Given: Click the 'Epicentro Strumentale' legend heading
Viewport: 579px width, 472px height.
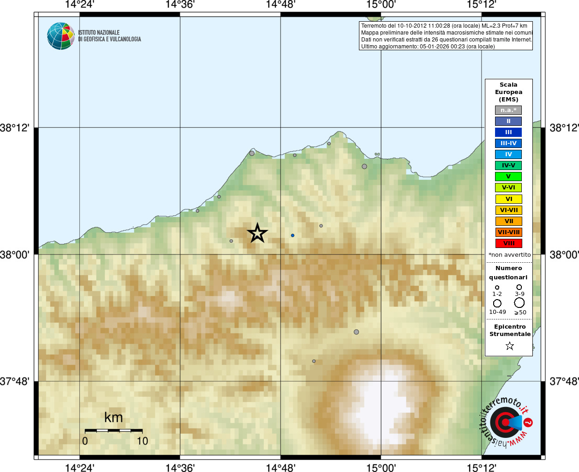Looking at the screenshot, I should click(x=510, y=330).
